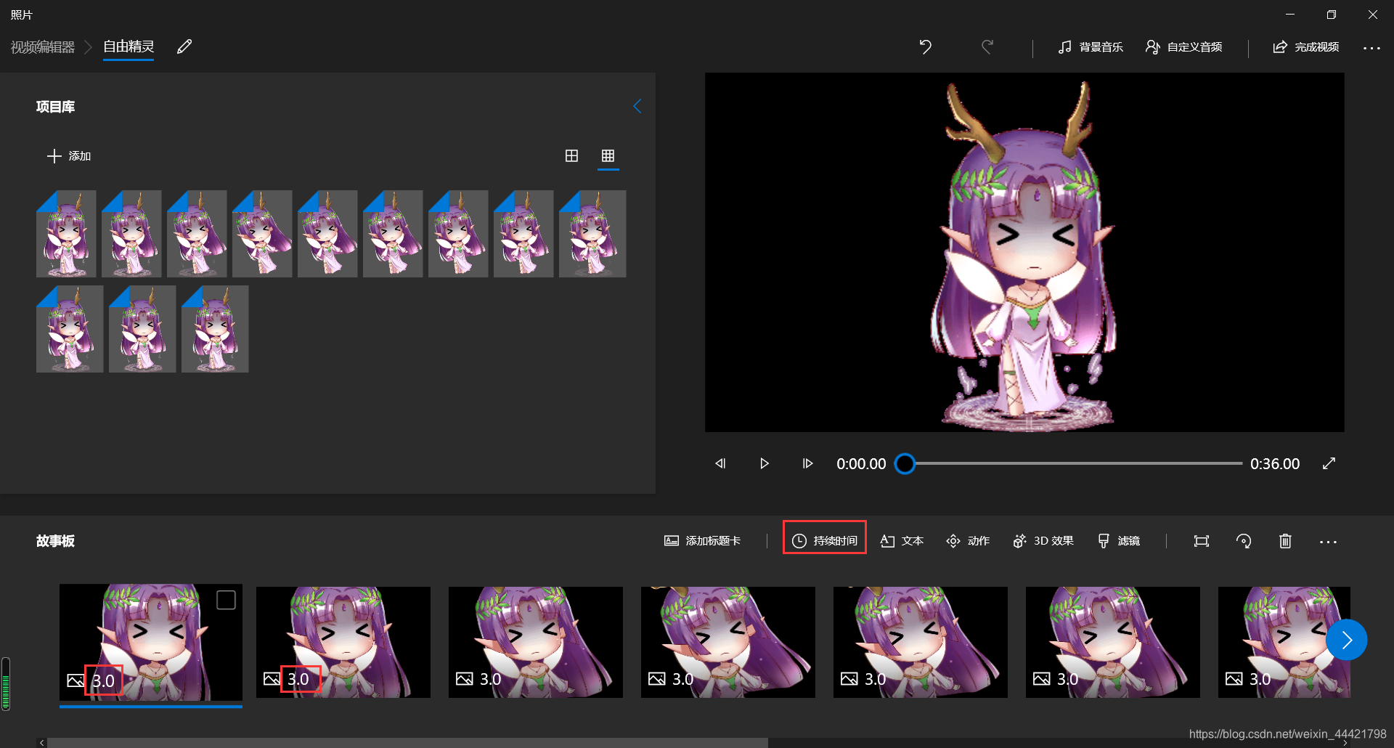1394x748 pixels.
Task: Select the second storyboard clip
Action: (343, 642)
